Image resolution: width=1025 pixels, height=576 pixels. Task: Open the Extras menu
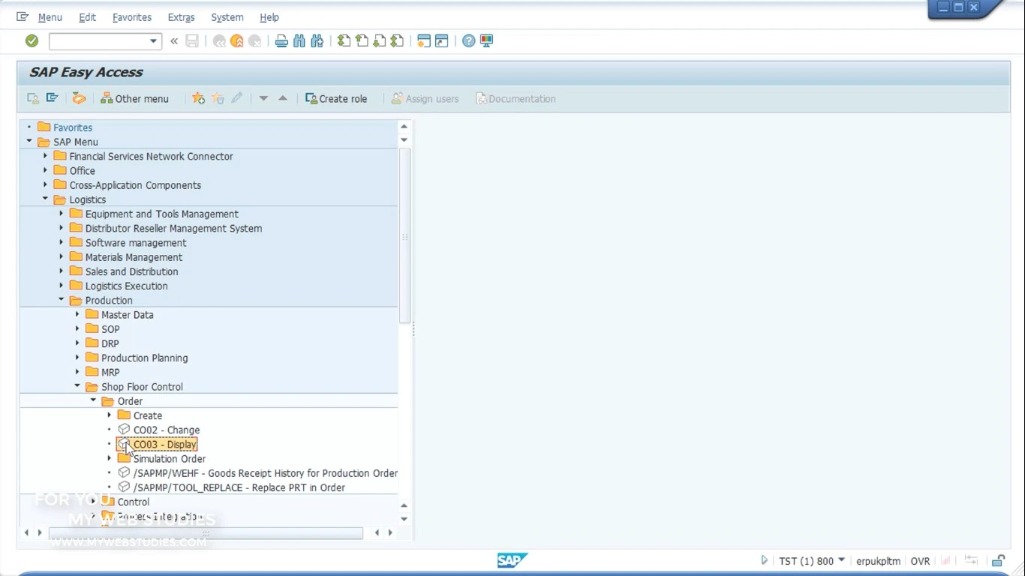point(182,17)
